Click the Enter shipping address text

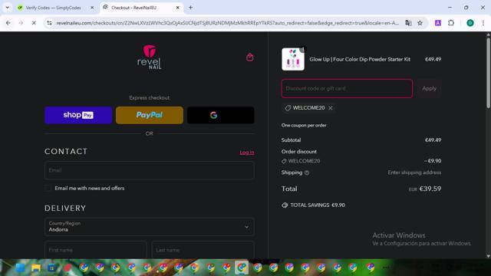414,172
